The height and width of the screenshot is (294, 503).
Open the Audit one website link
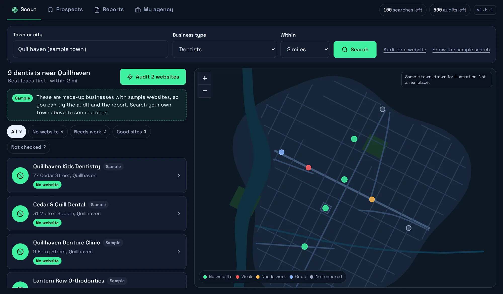tap(405, 50)
